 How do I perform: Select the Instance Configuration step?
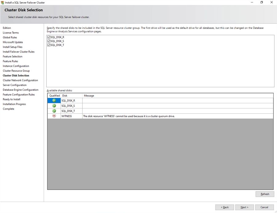16,66
